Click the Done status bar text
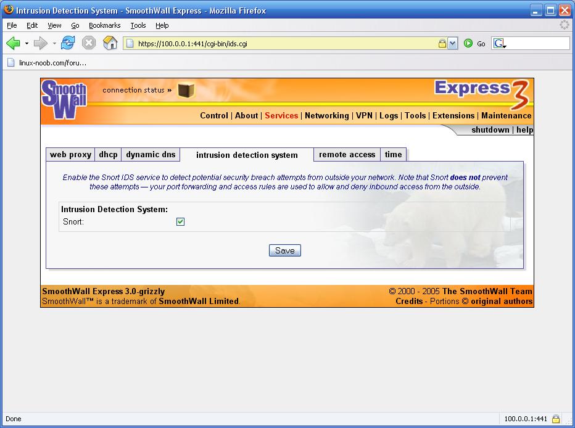The image size is (575, 428). pyautogui.click(x=13, y=419)
